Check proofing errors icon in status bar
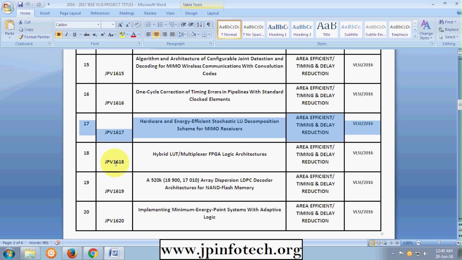Image resolution: width=462 pixels, height=260 pixels. 57,243
